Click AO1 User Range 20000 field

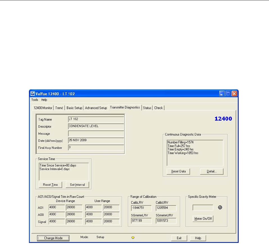[111, 208]
